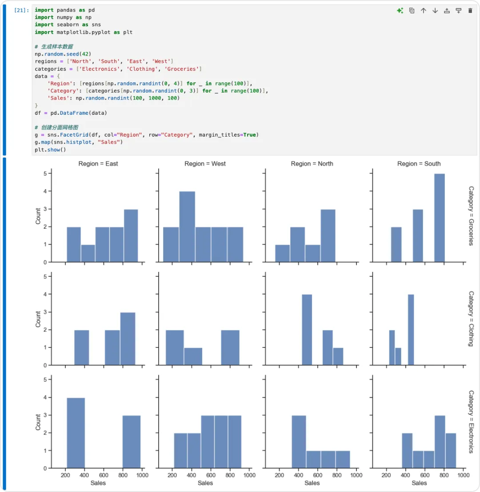Click the 'Category = Electronics' margin title

471,422
